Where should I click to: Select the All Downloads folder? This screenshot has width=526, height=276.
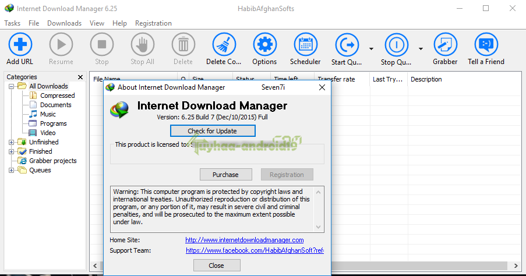(49, 86)
